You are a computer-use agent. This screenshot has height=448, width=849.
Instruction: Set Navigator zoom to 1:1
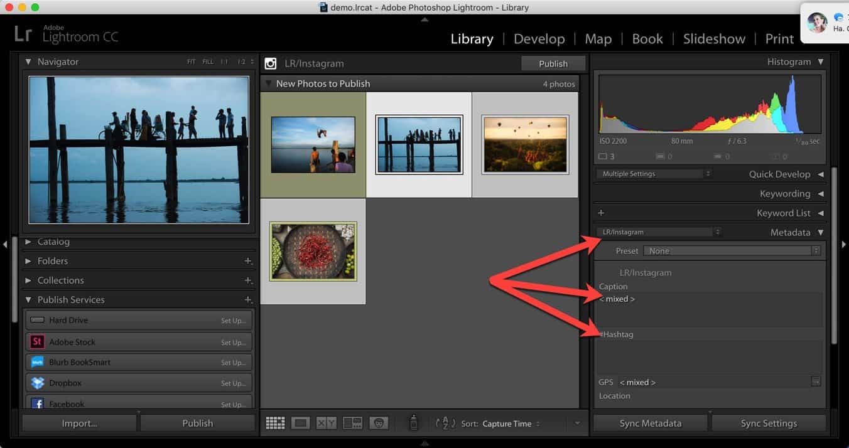click(x=224, y=62)
